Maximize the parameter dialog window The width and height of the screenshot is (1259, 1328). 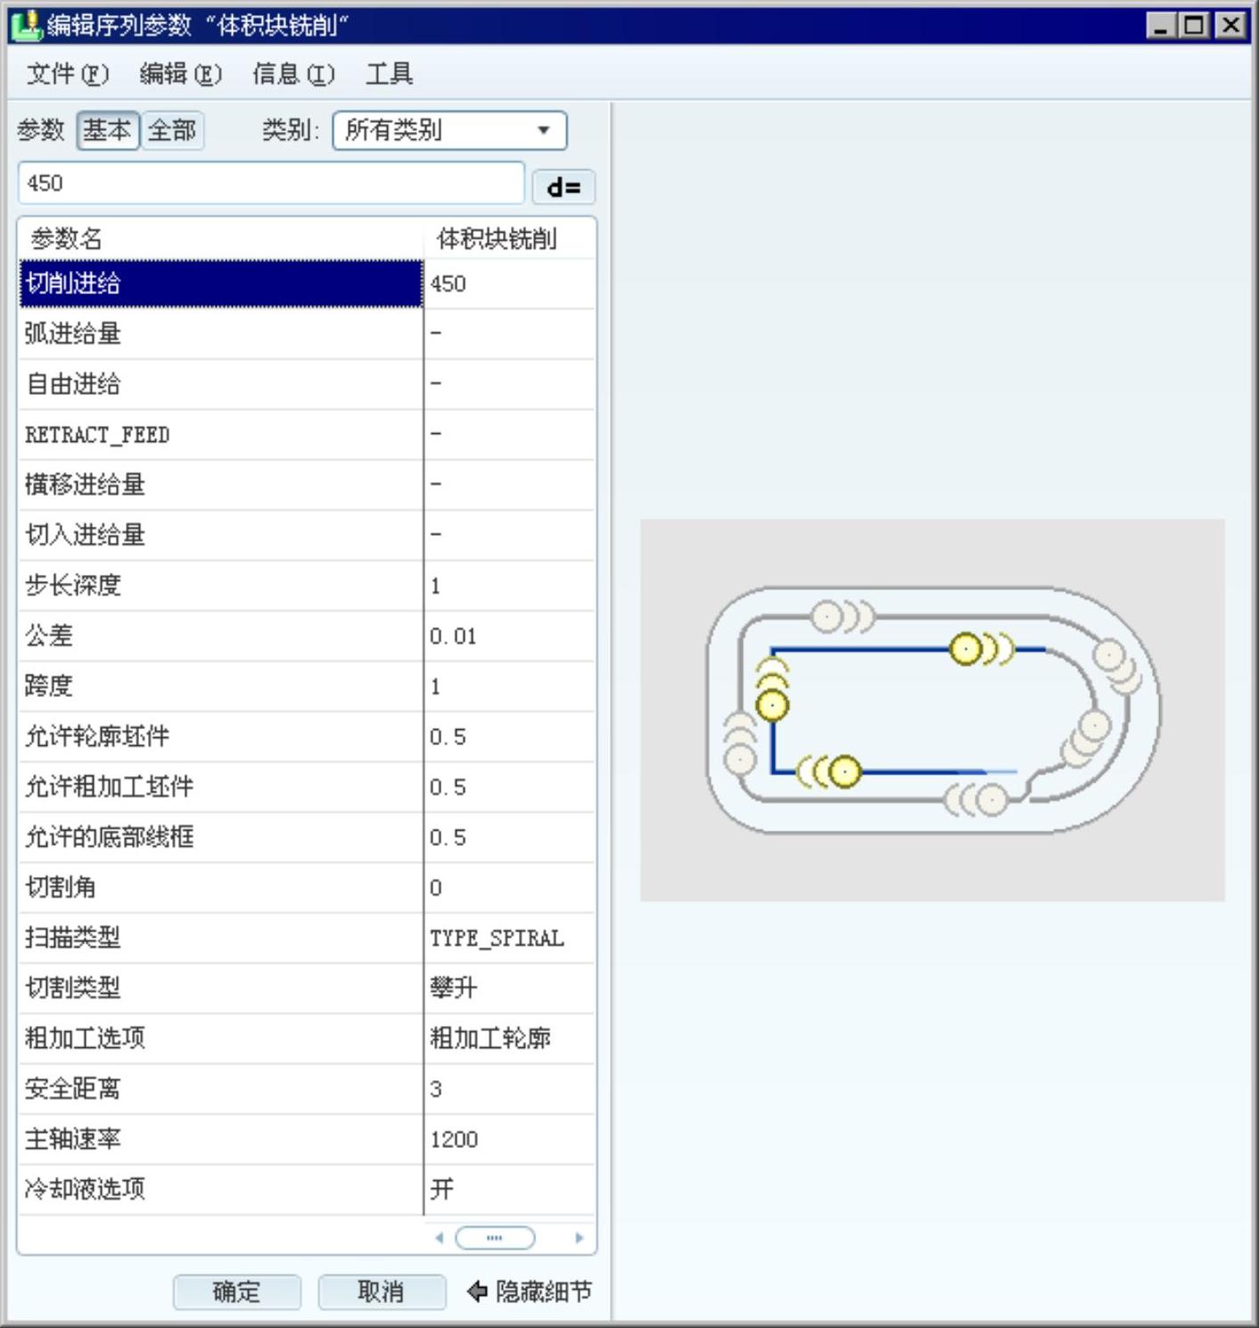point(1195,25)
